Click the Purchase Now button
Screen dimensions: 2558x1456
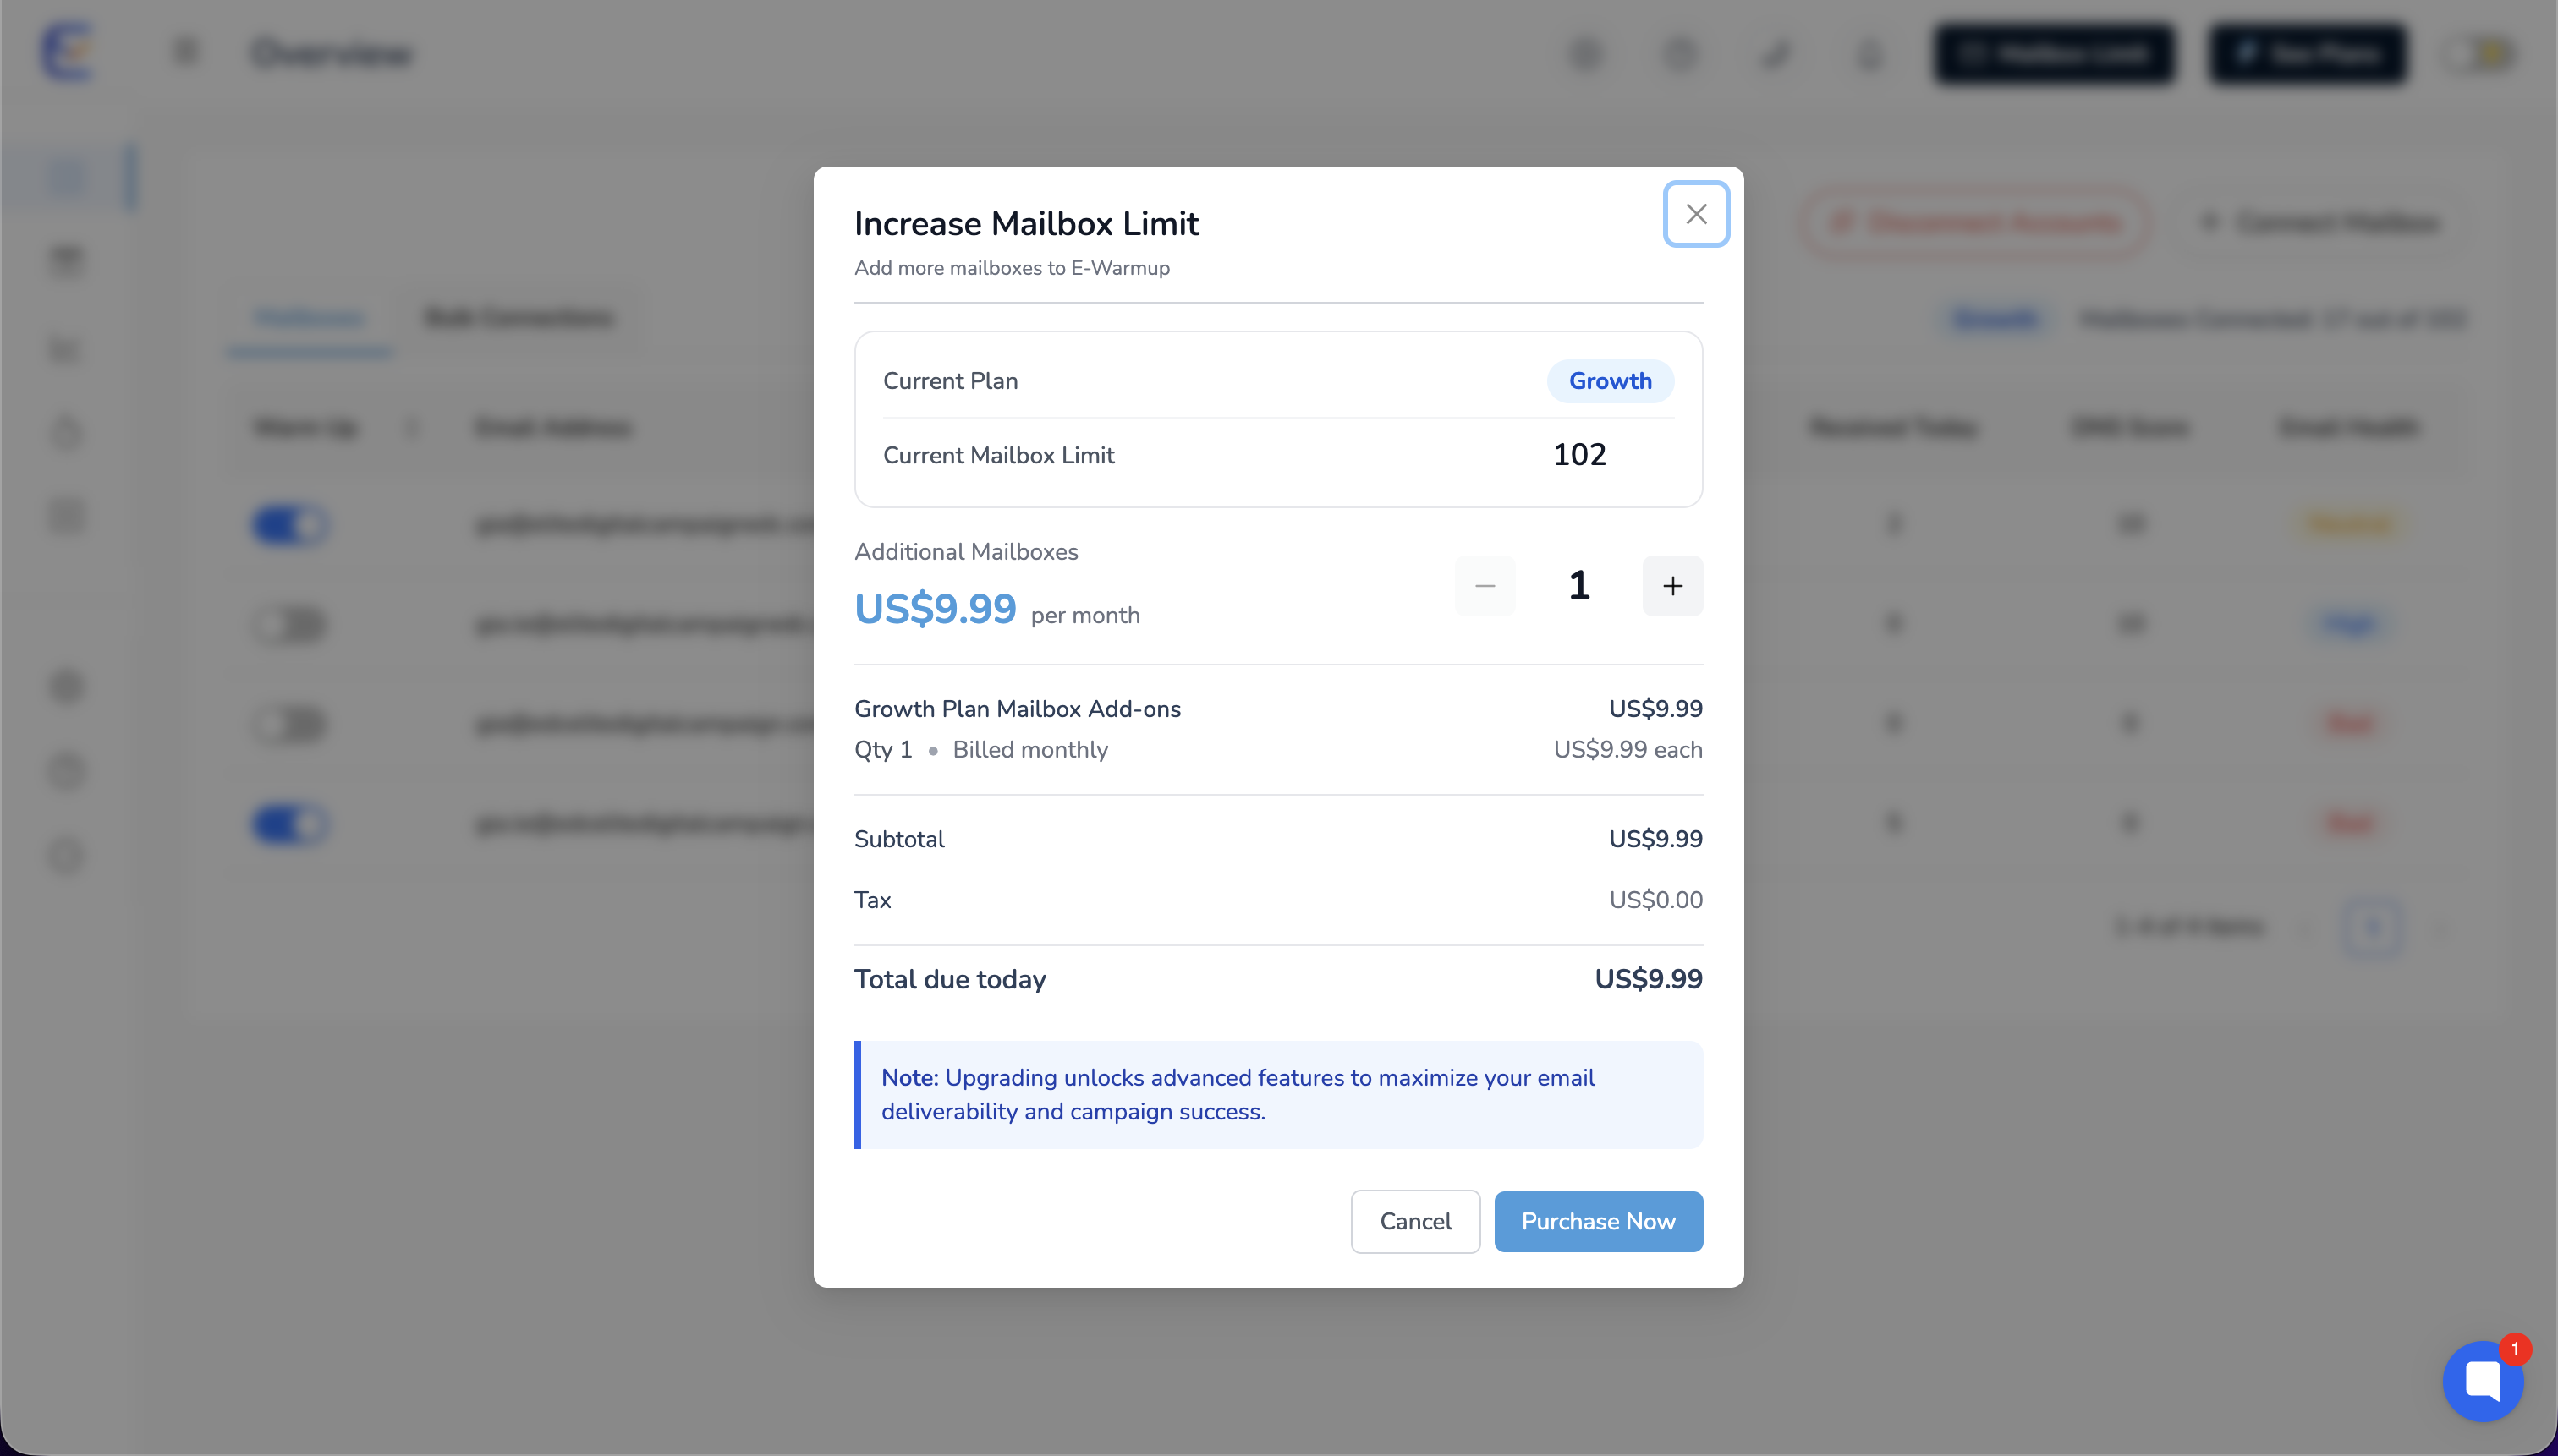(1598, 1221)
